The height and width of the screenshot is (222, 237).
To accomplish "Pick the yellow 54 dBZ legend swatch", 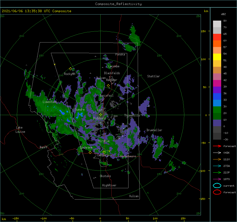I will click(217, 57).
